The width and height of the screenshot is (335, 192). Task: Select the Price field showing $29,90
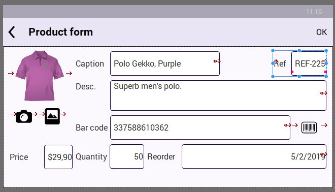[58, 157]
